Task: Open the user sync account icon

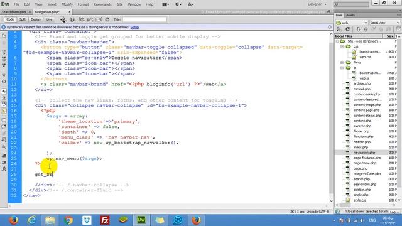Action: (x=191, y=4)
